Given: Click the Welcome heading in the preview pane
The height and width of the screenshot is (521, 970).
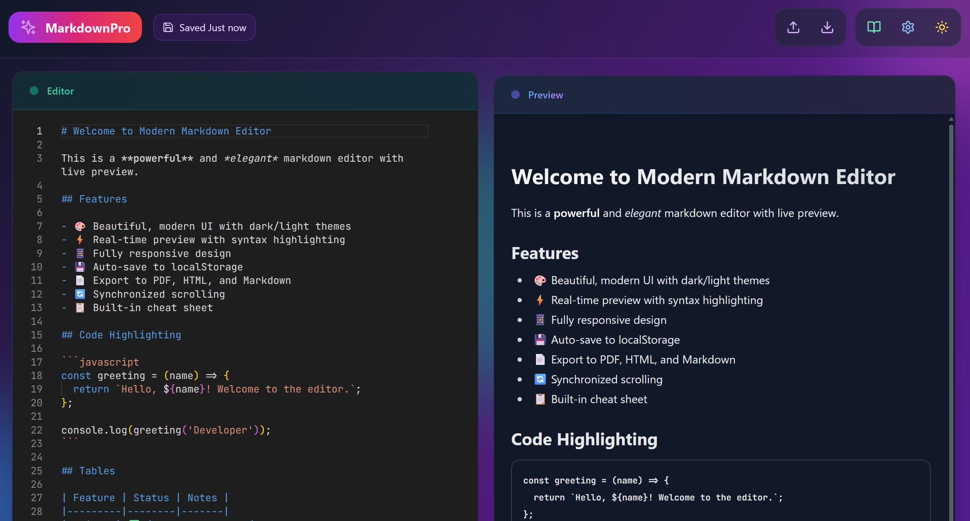Looking at the screenshot, I should [x=703, y=177].
